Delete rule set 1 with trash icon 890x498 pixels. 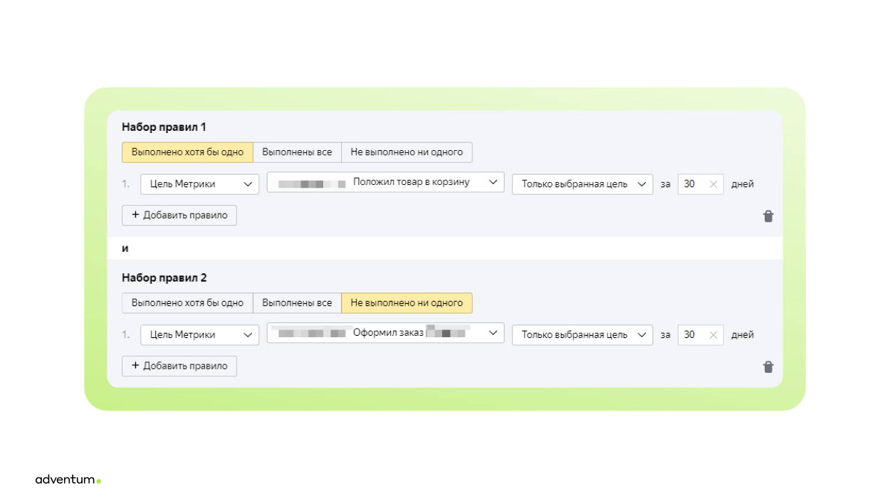pyautogui.click(x=768, y=216)
